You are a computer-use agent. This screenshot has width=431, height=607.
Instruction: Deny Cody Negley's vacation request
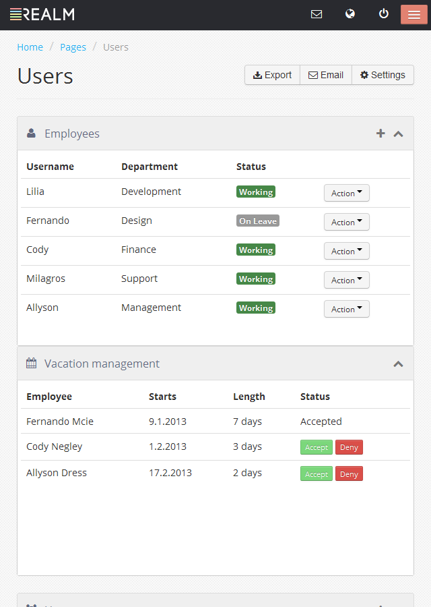[x=349, y=447]
